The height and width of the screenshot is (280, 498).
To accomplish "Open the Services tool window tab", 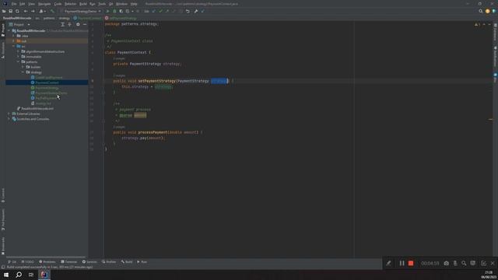I will (x=89, y=262).
